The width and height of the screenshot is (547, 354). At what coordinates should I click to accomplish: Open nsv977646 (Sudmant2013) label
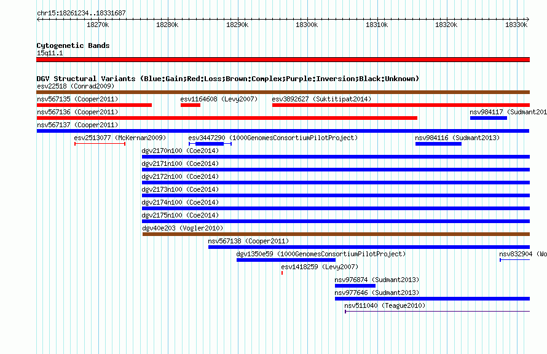pos(377,293)
